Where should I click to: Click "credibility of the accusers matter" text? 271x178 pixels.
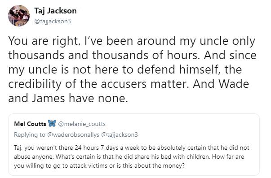(98, 84)
